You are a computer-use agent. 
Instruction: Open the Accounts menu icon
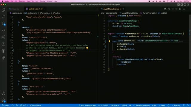3,93
